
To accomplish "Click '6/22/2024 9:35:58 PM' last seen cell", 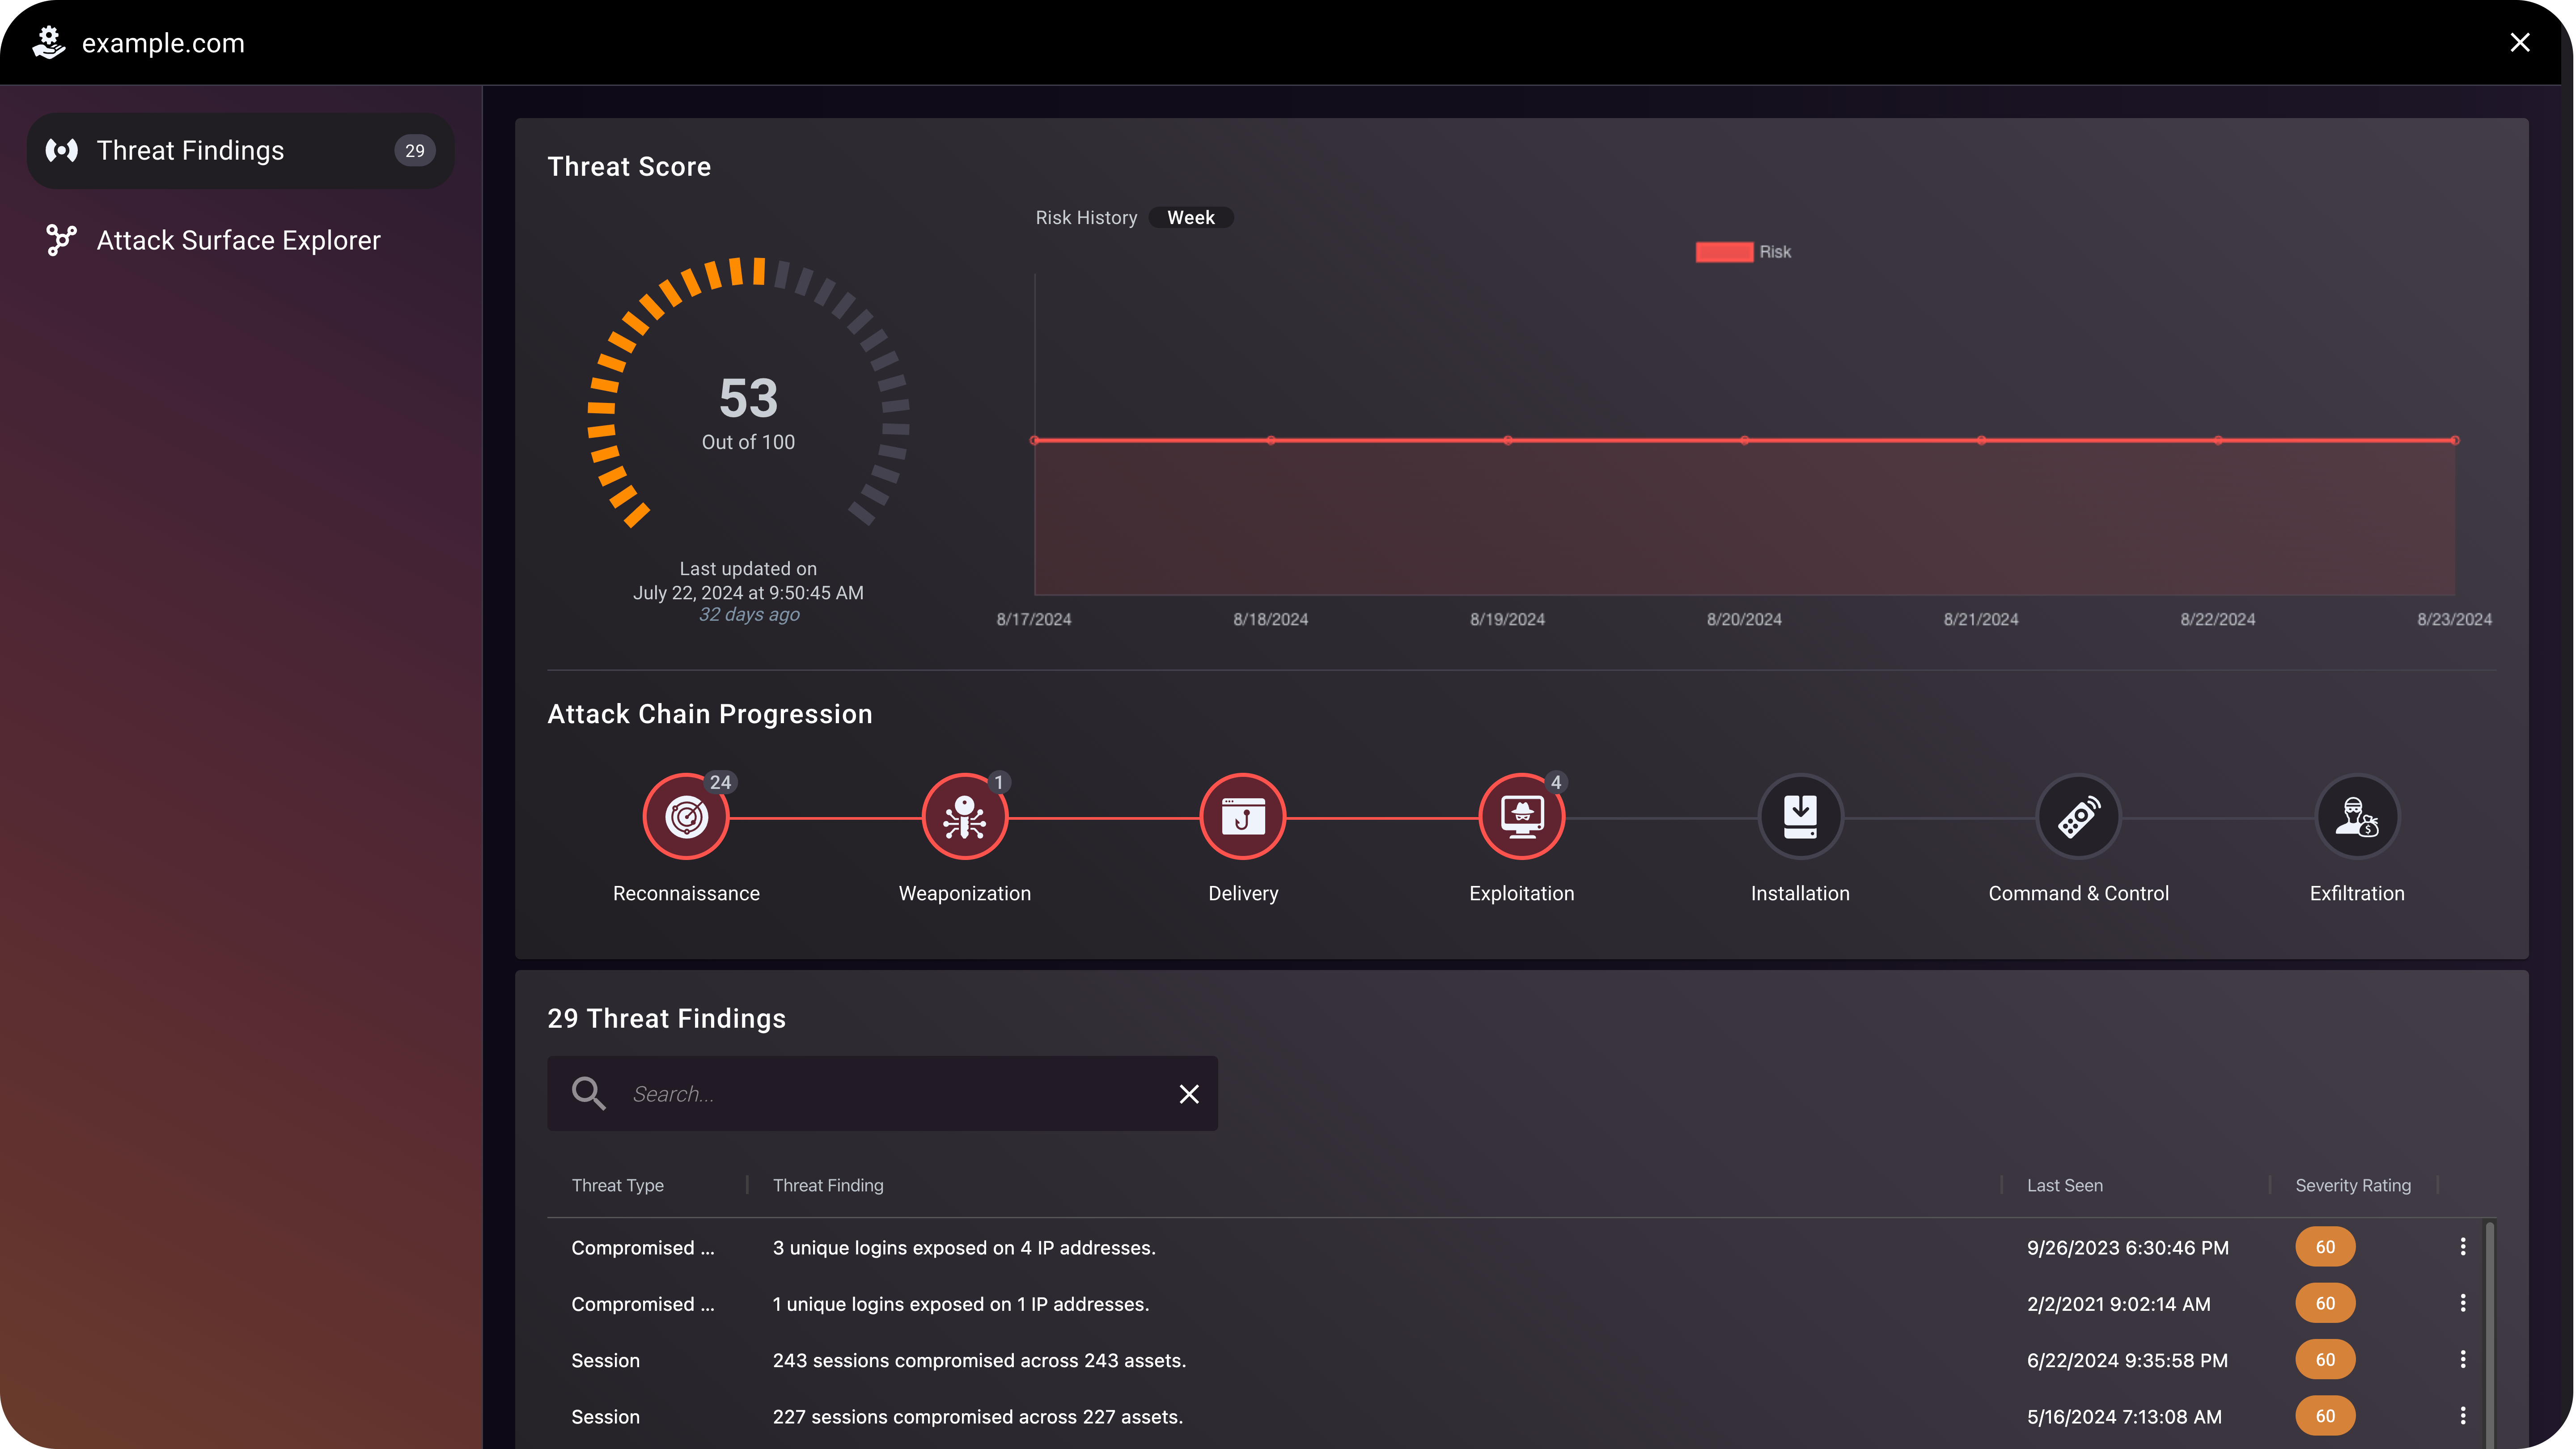I will (2127, 1361).
